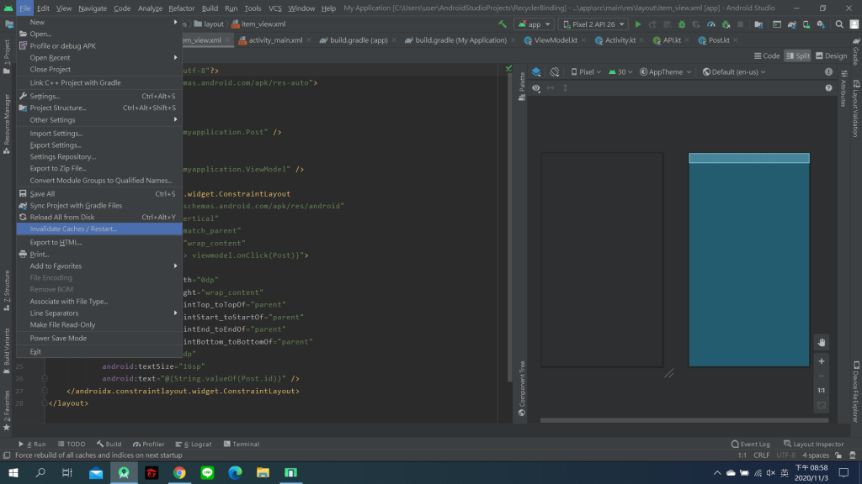The height and width of the screenshot is (484, 862).
Task: Open the Layout Inspector button
Action: click(x=814, y=444)
